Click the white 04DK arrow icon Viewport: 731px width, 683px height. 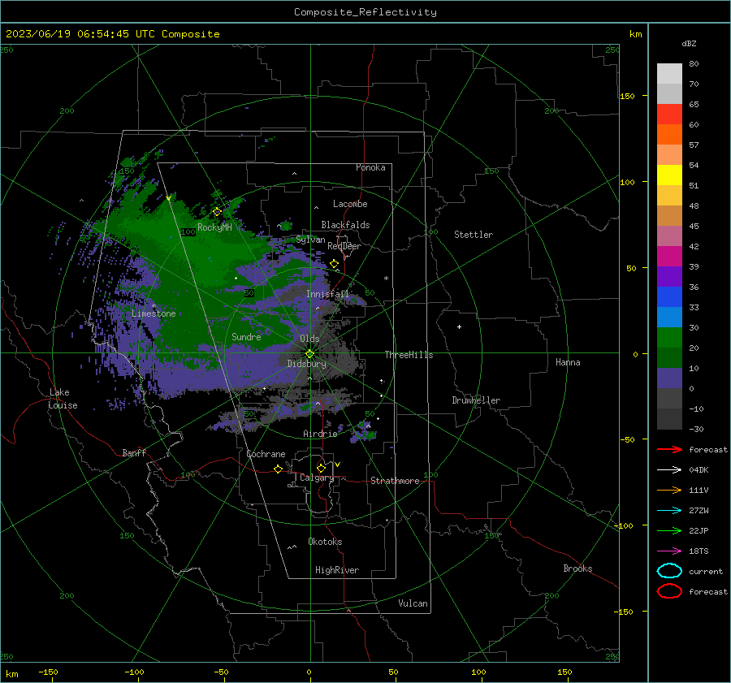click(x=669, y=469)
